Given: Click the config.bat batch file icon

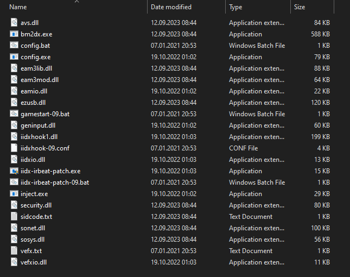Looking at the screenshot, I should click(15, 46).
